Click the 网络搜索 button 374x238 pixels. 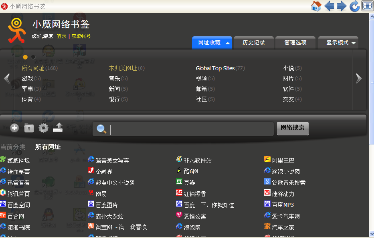293,129
